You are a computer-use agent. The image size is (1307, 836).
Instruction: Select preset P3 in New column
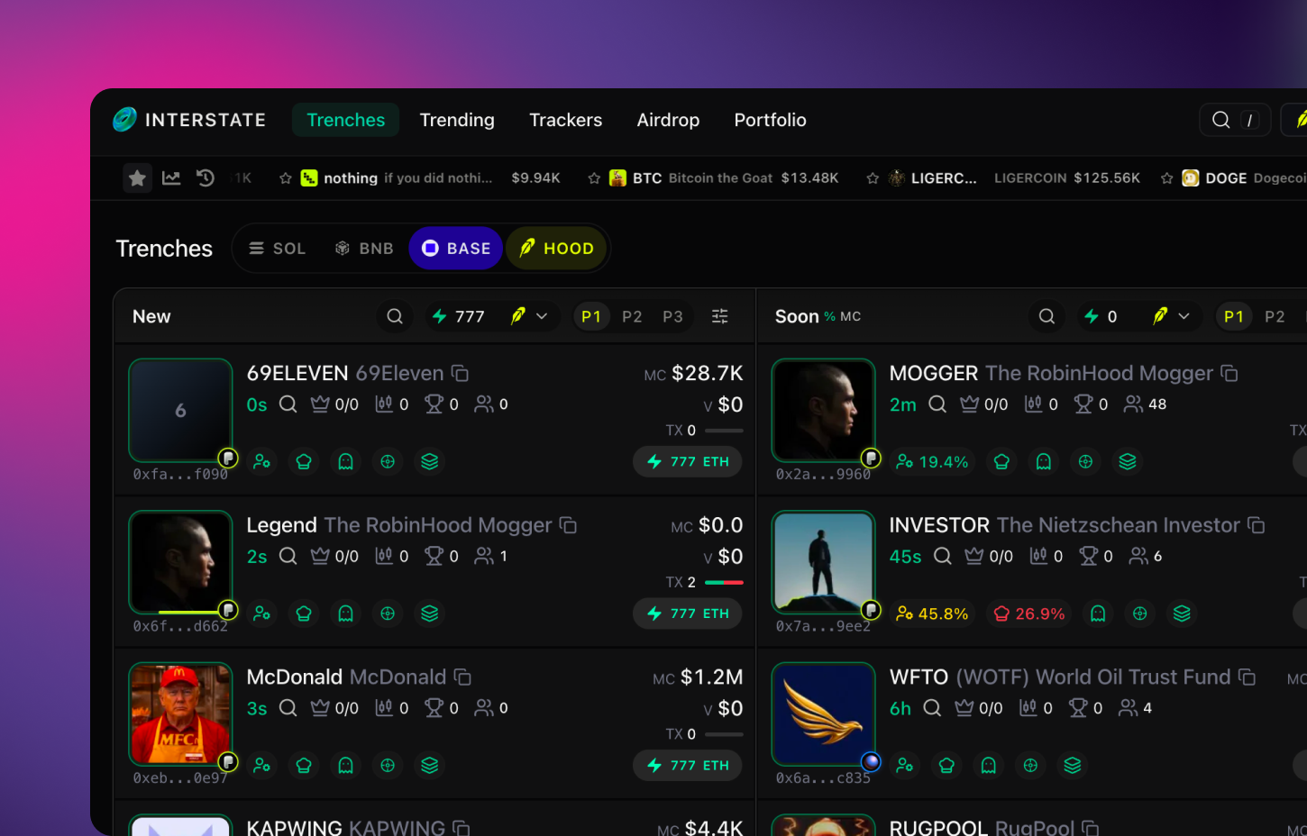coord(672,316)
